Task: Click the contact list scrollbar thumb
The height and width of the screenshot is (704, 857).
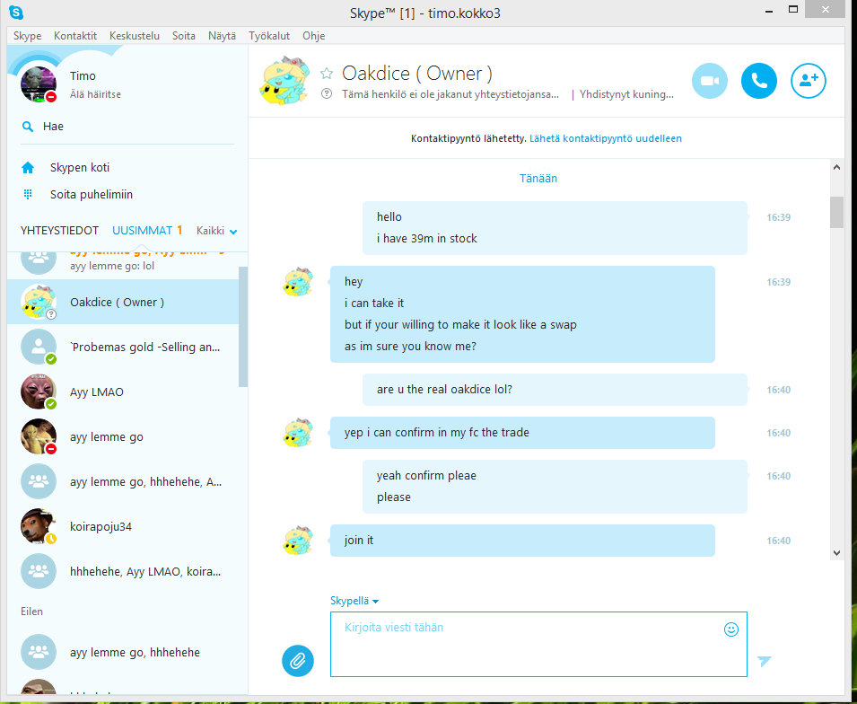Action: pyautogui.click(x=243, y=327)
